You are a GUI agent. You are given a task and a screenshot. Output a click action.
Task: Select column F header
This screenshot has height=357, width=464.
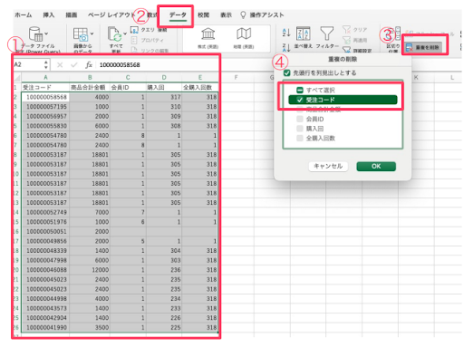click(x=237, y=78)
